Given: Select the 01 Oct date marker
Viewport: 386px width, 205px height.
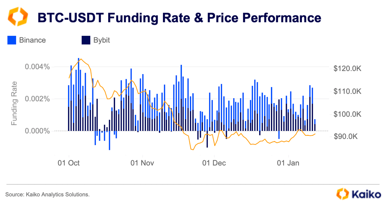Looking at the screenshot, I should [x=69, y=163].
